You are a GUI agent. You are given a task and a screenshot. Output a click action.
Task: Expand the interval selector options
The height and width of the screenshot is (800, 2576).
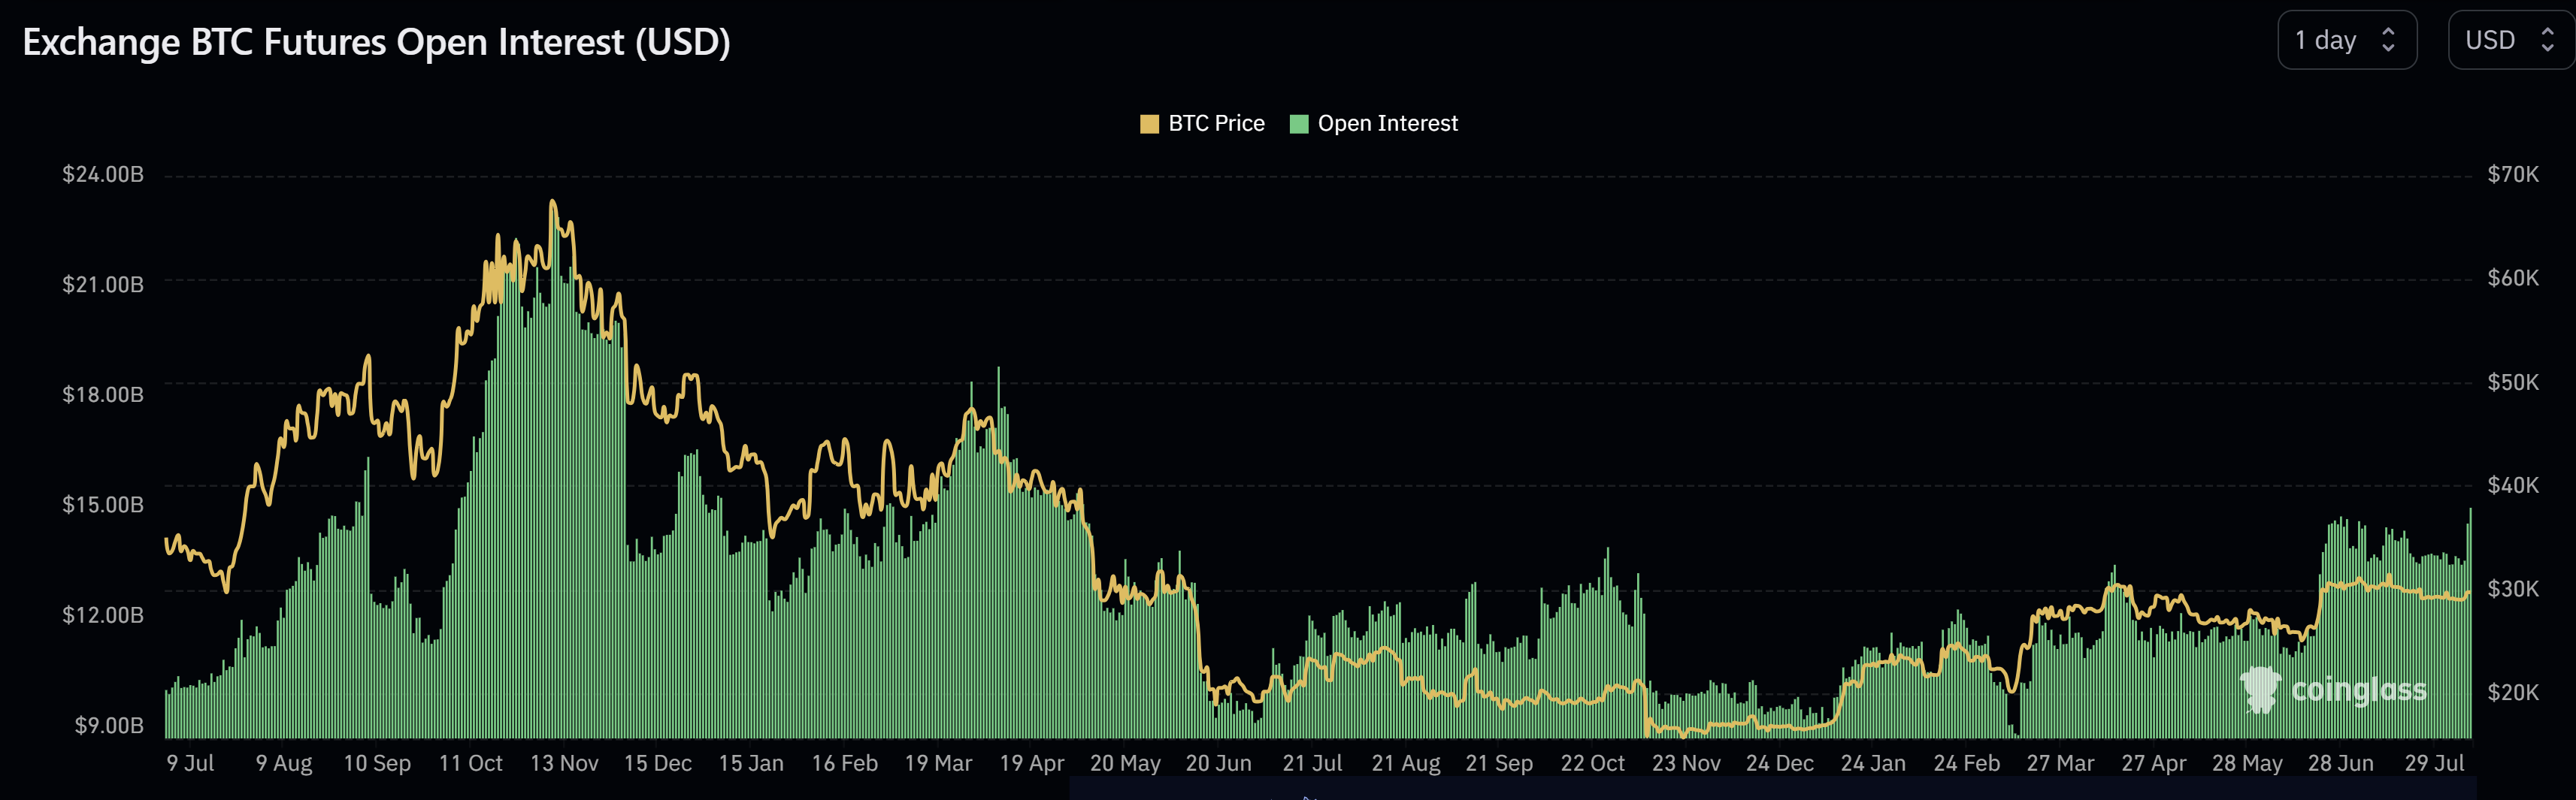pos(2347,40)
